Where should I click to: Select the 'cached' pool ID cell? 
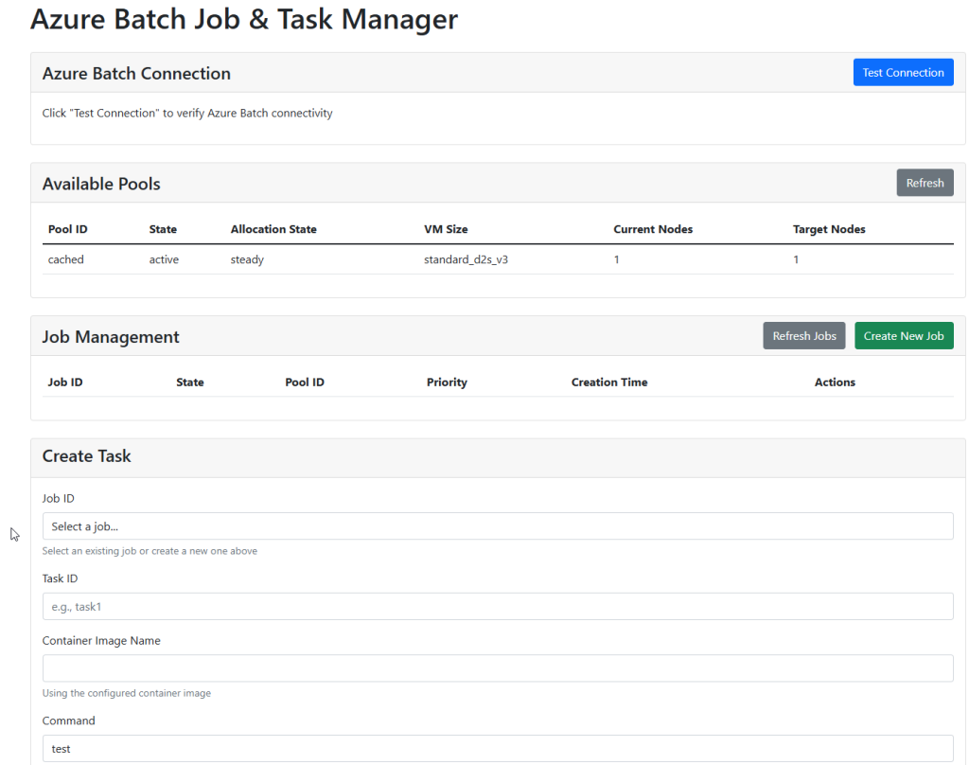click(x=65, y=259)
